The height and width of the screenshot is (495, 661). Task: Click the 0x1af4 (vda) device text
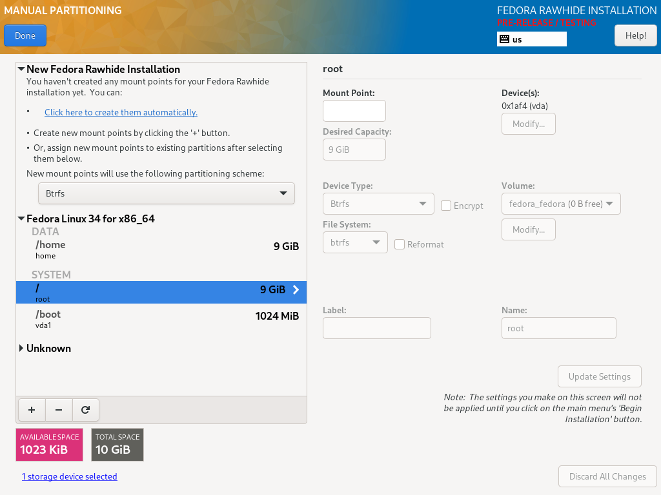click(525, 106)
